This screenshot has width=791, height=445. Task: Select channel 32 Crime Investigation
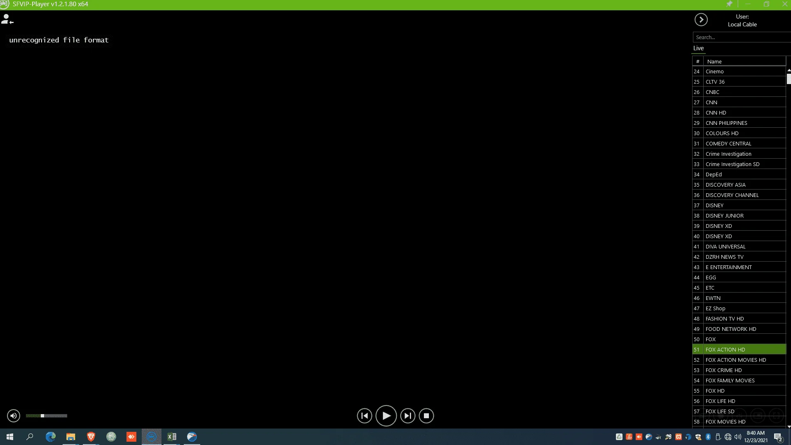pos(739,154)
